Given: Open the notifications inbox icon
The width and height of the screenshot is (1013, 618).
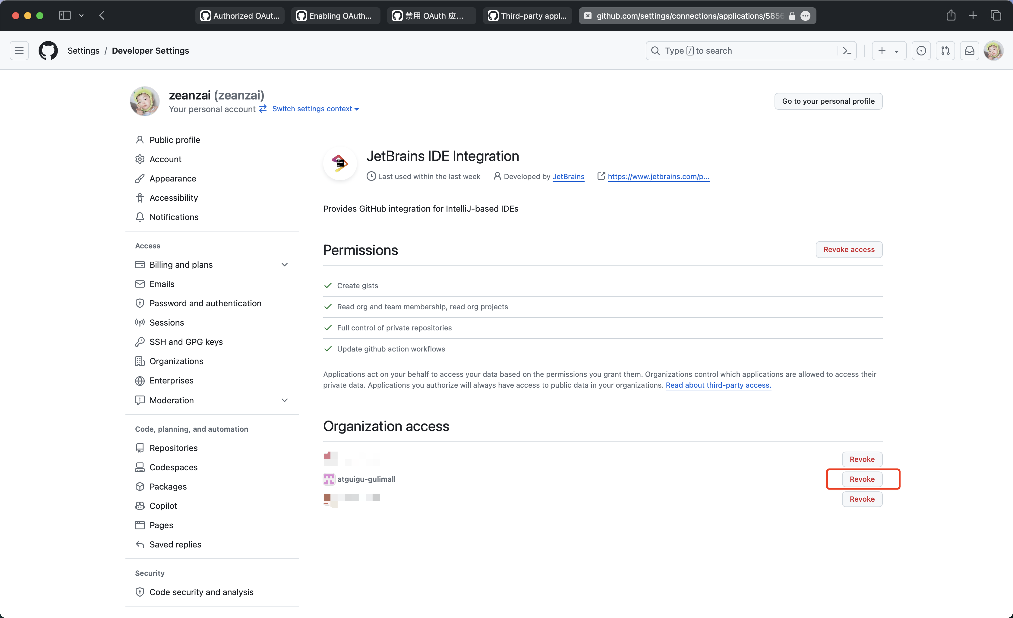Looking at the screenshot, I should (969, 51).
